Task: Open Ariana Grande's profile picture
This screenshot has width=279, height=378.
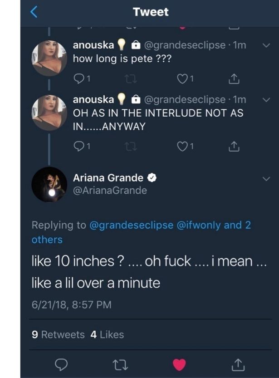Action: 49,185
